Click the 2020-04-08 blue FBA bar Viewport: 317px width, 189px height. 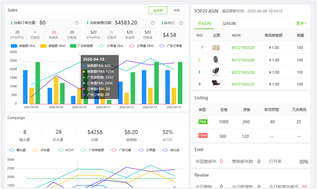point(25,87)
